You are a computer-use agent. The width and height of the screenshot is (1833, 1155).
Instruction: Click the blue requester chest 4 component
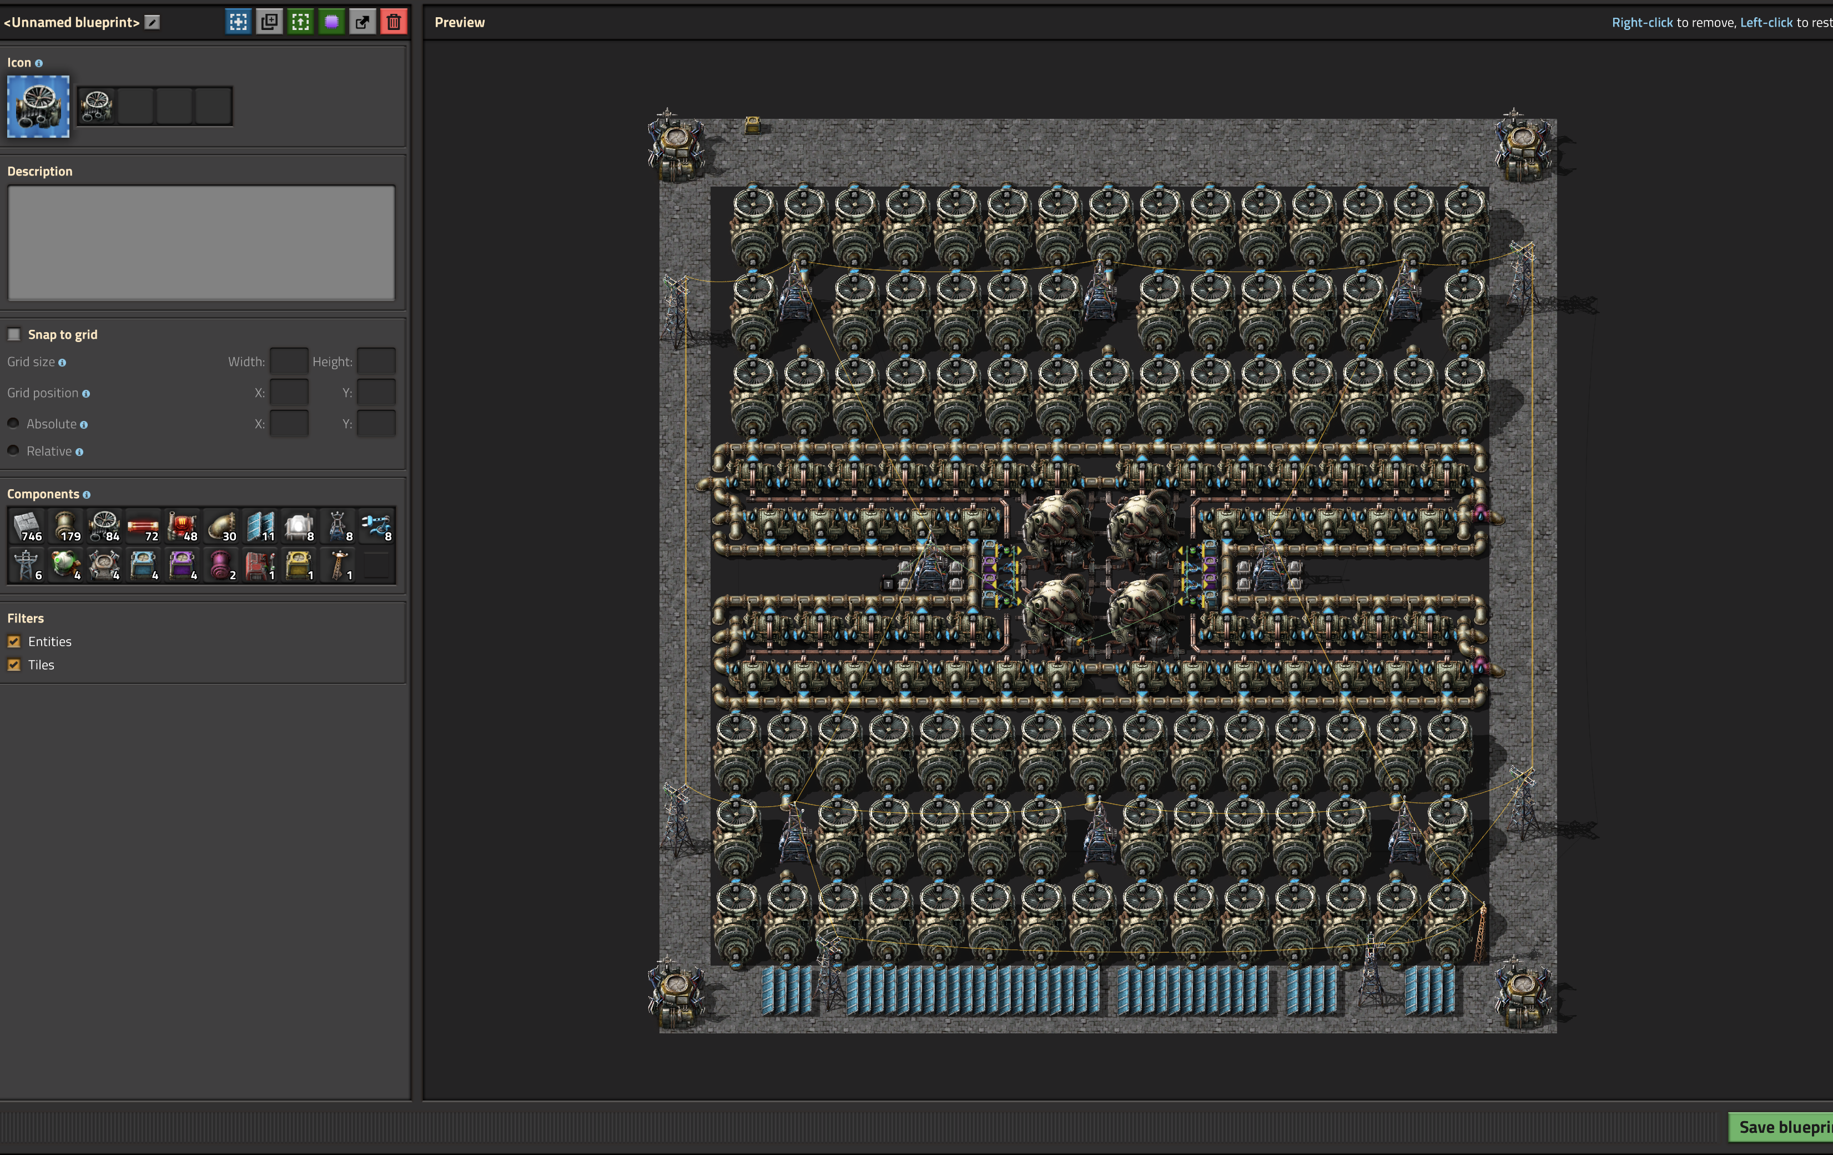(x=143, y=565)
